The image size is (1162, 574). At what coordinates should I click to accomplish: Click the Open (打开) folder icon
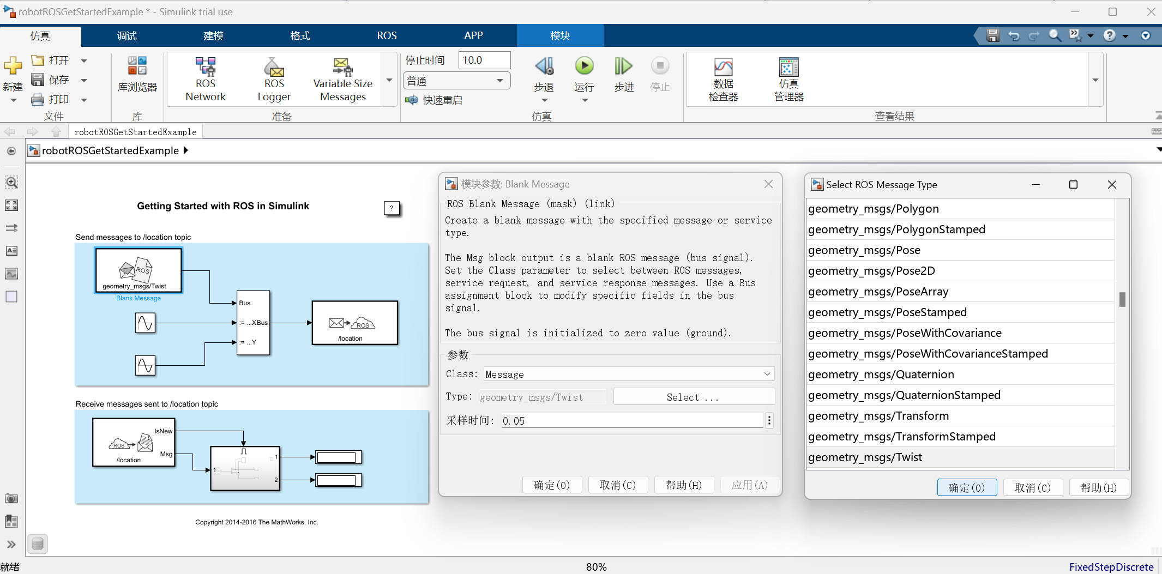click(38, 60)
